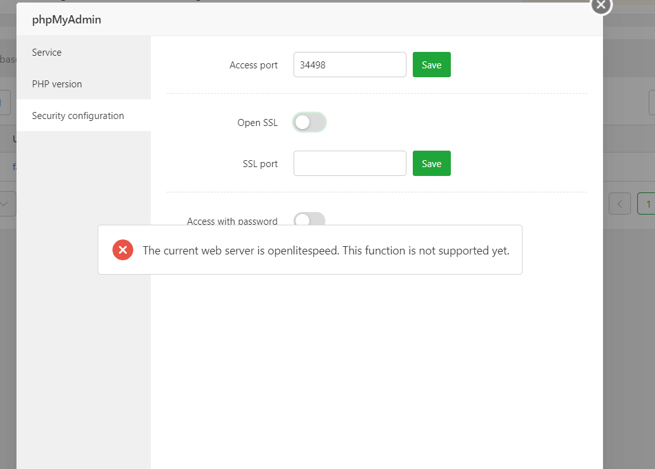The width and height of the screenshot is (655, 469).
Task: Toggle the Open SSL switch
Action: click(309, 123)
